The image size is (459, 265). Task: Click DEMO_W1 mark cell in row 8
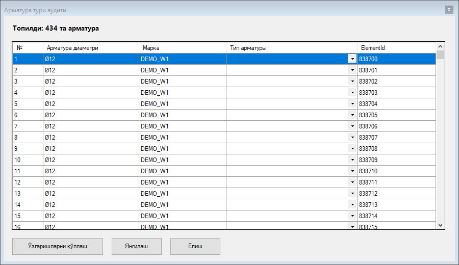tap(183, 137)
